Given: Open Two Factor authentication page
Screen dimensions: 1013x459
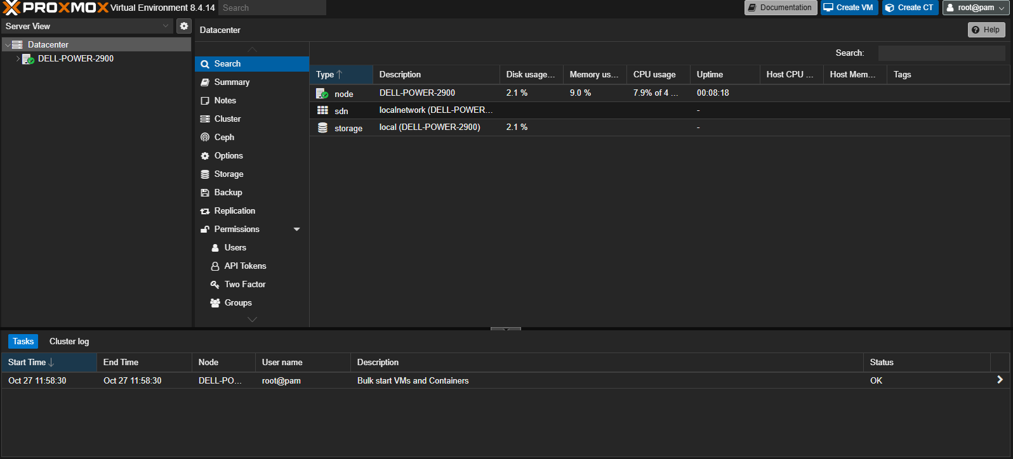Looking at the screenshot, I should coord(244,285).
